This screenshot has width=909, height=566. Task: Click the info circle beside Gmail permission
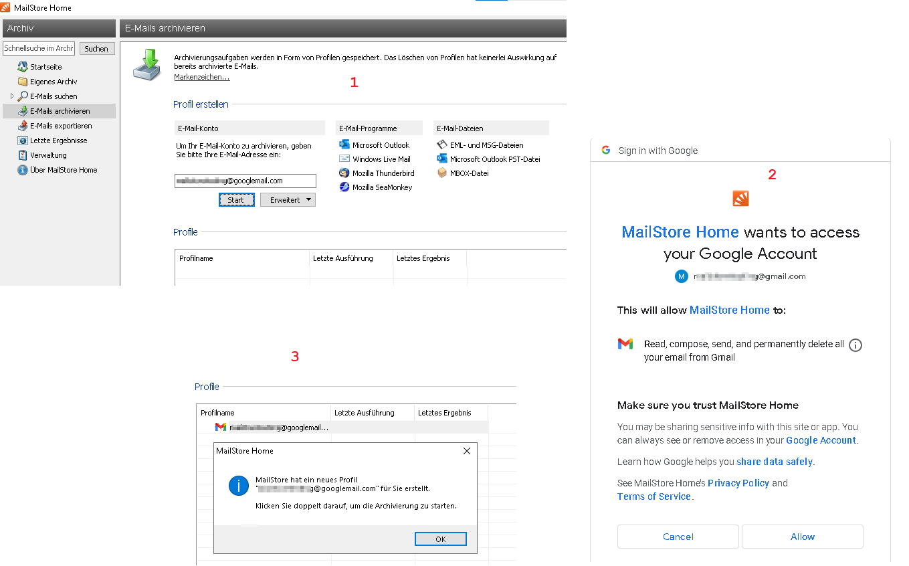[x=855, y=345]
